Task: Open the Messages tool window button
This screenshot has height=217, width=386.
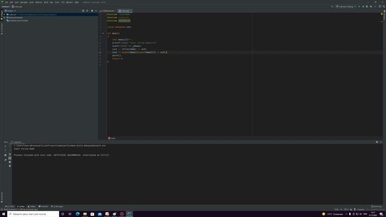Action: click(x=57, y=206)
